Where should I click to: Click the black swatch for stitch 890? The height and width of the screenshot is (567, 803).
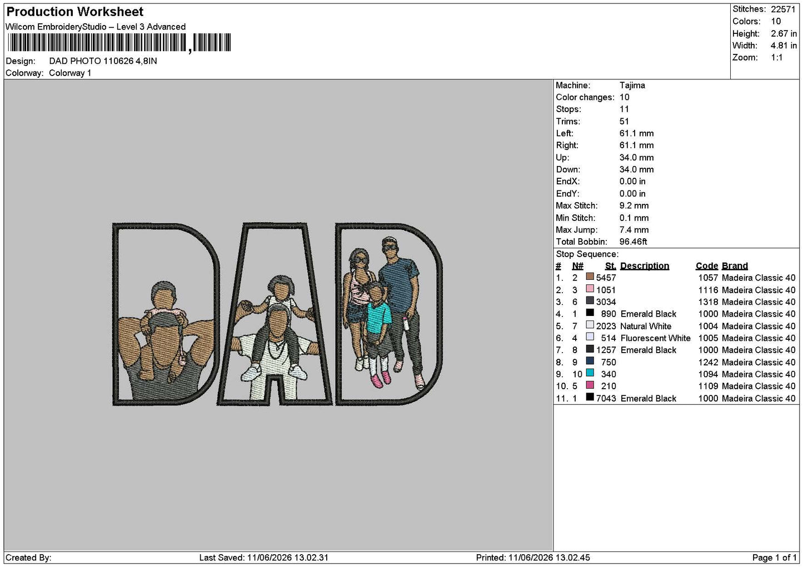click(590, 313)
